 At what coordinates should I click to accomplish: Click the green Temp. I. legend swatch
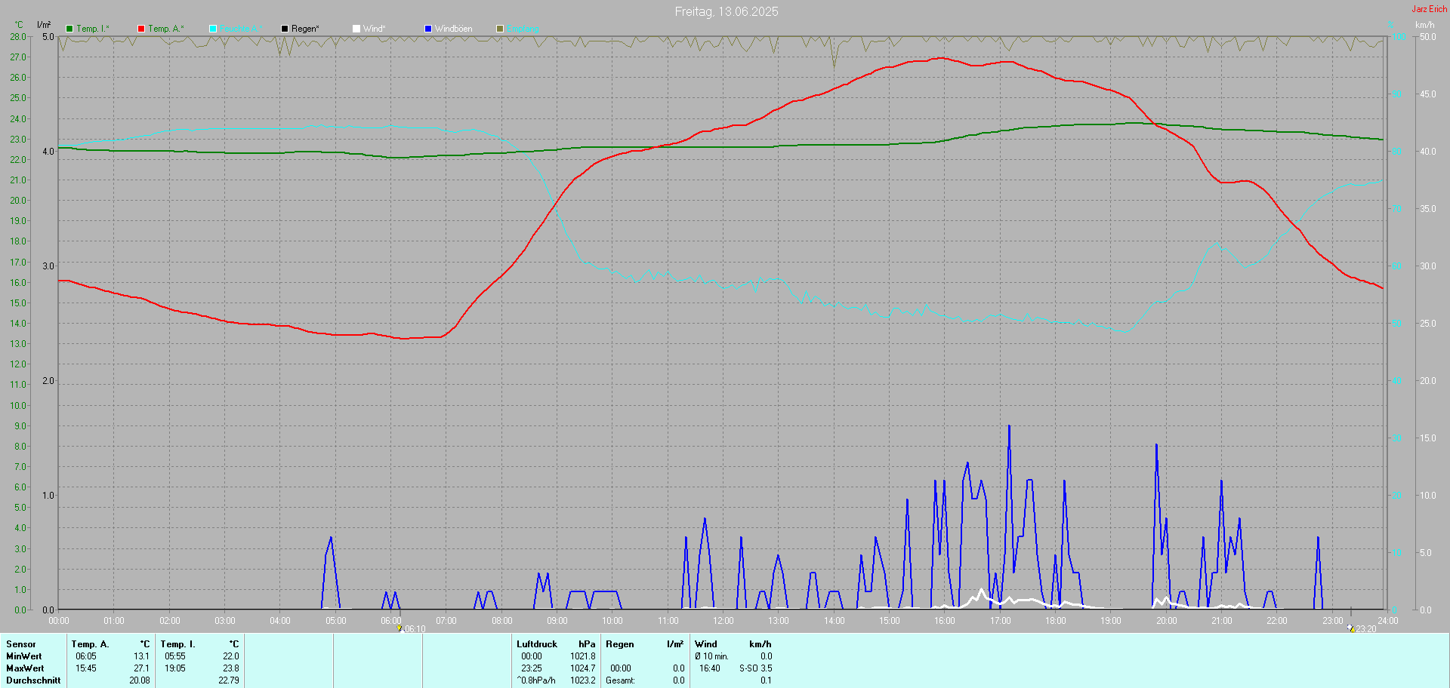69,29
